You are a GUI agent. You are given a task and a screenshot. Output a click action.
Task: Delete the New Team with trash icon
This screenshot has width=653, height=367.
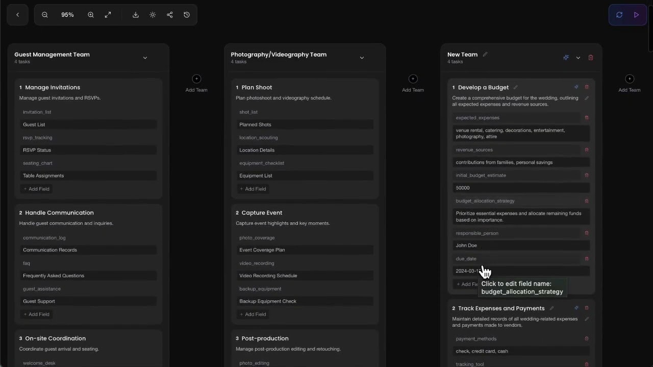coord(591,58)
